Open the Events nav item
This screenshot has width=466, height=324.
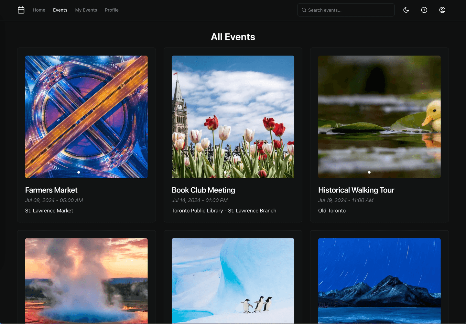60,10
